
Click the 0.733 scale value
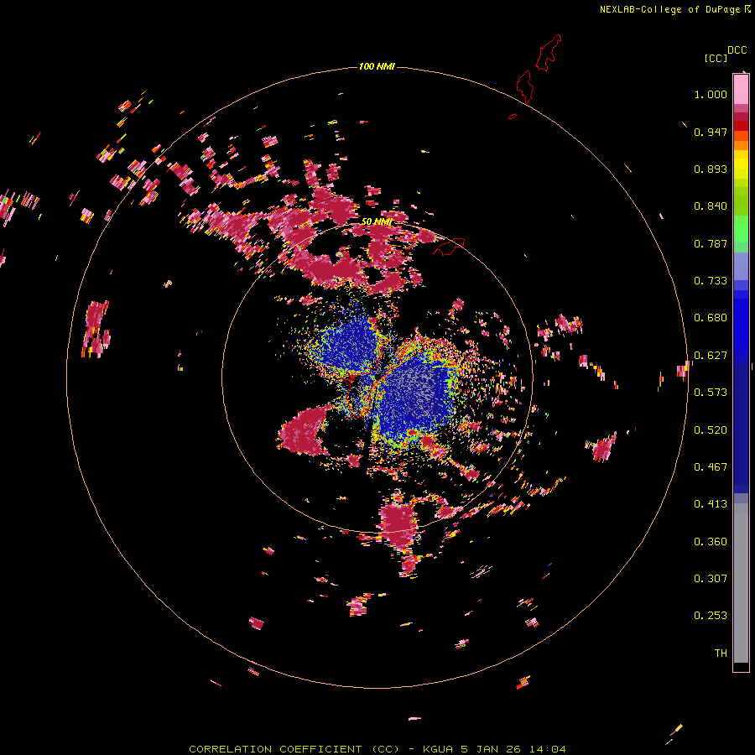(x=711, y=281)
